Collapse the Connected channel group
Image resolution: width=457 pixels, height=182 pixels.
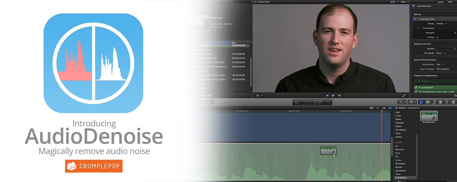click(420, 87)
